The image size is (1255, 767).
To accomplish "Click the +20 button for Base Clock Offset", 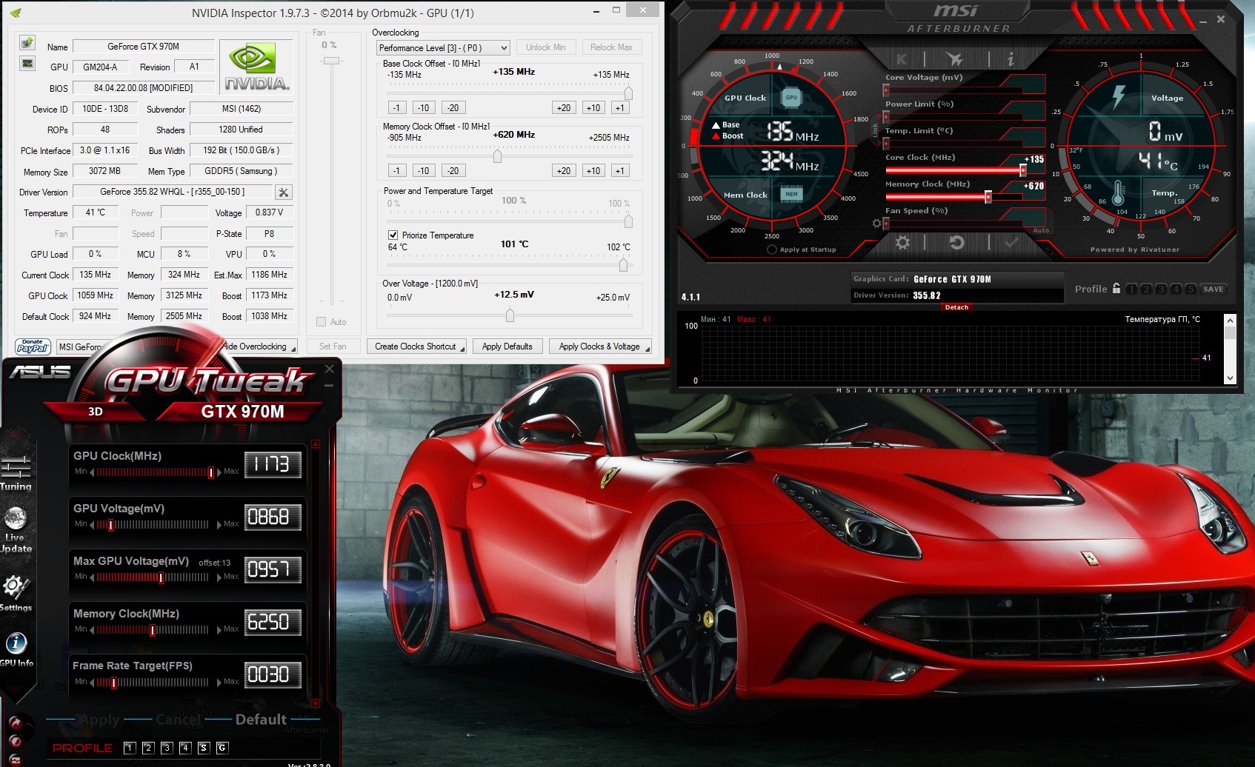I will (x=564, y=107).
